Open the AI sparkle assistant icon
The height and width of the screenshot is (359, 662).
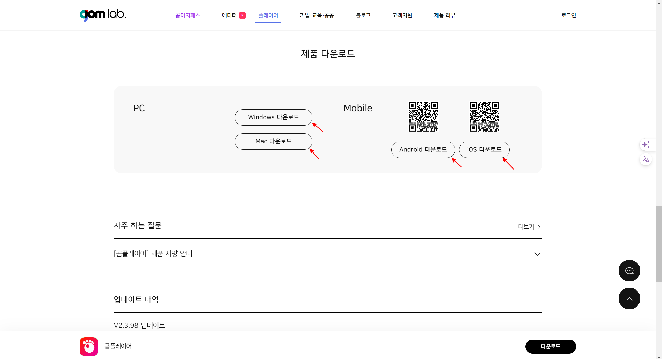646,144
